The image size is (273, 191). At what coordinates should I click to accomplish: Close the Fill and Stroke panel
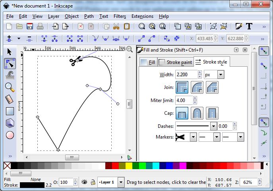tap(245, 50)
